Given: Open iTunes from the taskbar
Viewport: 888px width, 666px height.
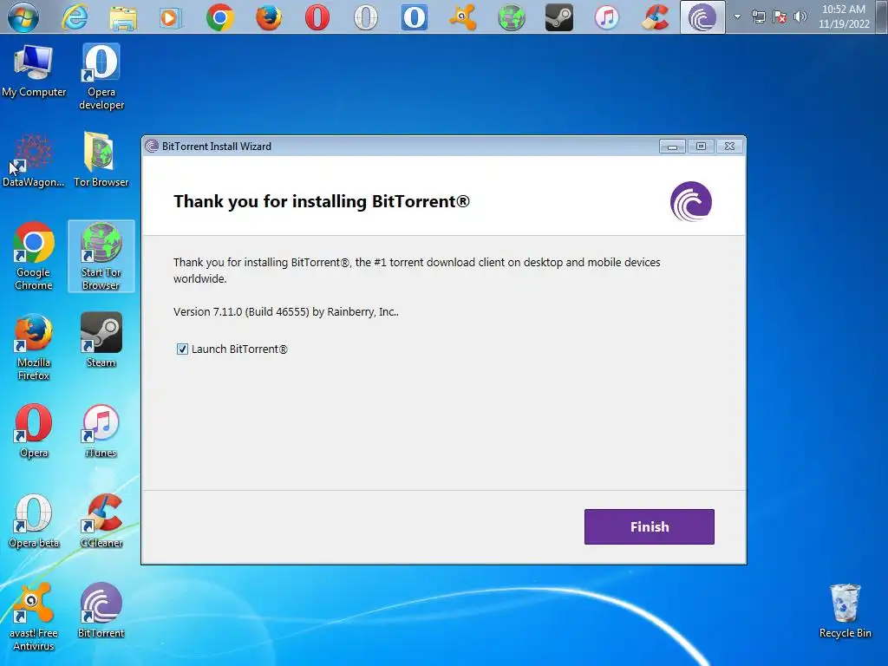Looking at the screenshot, I should (x=607, y=17).
